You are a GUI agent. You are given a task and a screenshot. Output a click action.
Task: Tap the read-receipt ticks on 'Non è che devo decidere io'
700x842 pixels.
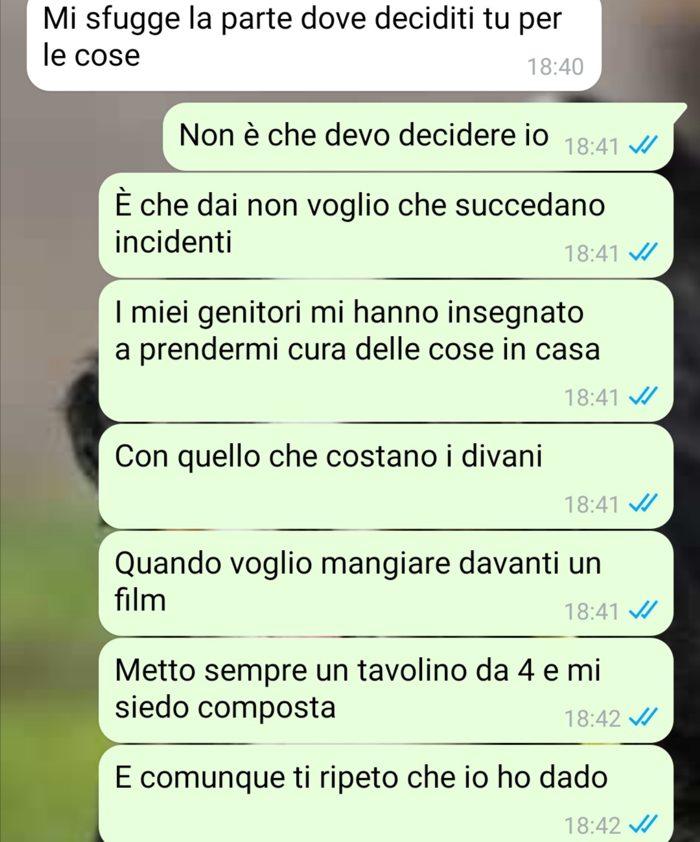[644, 146]
